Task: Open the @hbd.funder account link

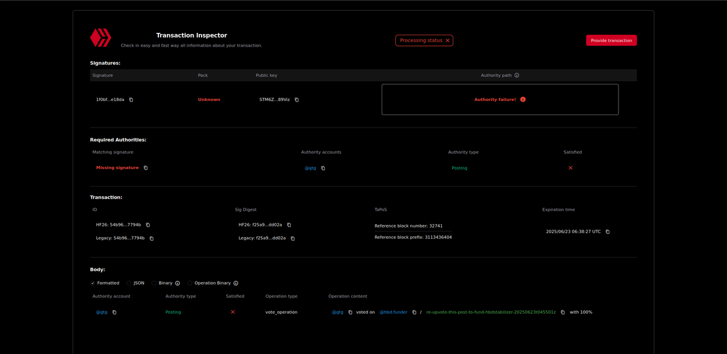Action: (x=393, y=312)
